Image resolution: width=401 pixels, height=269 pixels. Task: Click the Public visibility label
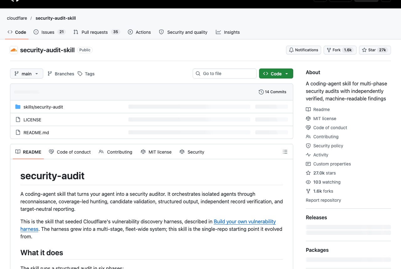[x=85, y=50]
